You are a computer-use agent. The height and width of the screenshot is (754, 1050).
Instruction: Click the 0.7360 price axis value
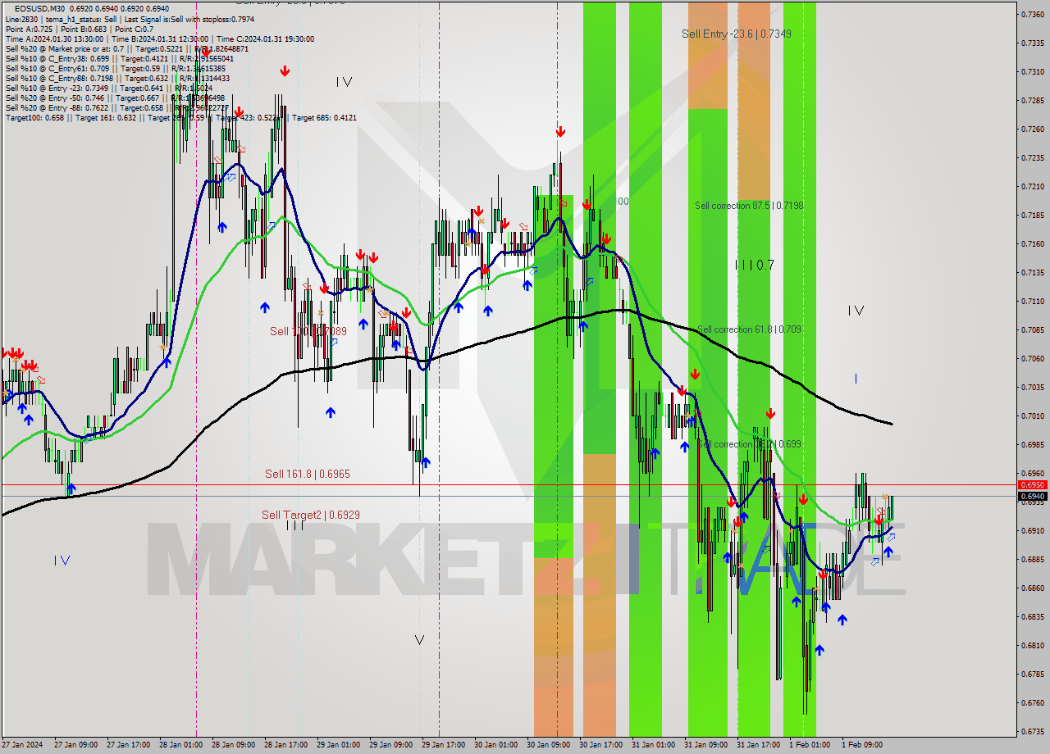pos(1032,14)
